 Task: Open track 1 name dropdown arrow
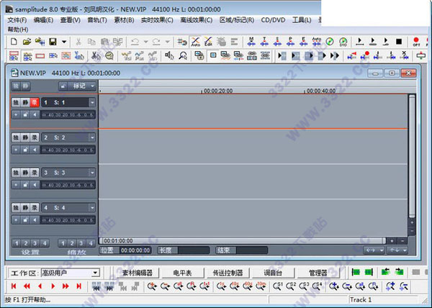92,103
